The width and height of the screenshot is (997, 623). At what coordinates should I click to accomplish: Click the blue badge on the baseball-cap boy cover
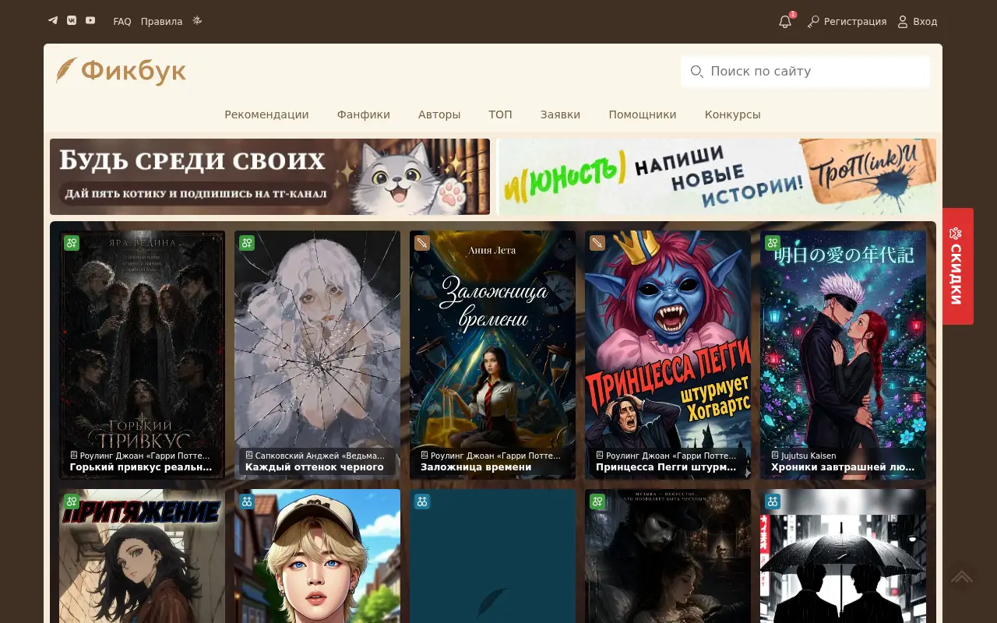click(x=247, y=502)
